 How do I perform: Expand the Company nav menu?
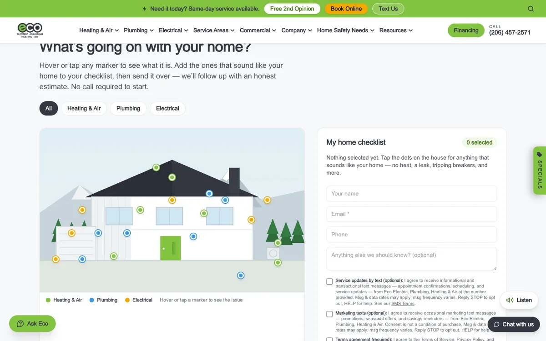[x=297, y=30]
